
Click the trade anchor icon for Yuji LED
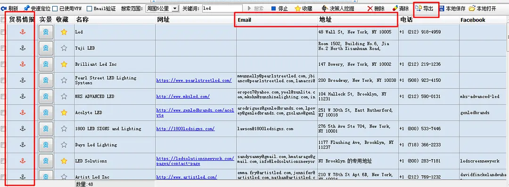click(x=23, y=48)
